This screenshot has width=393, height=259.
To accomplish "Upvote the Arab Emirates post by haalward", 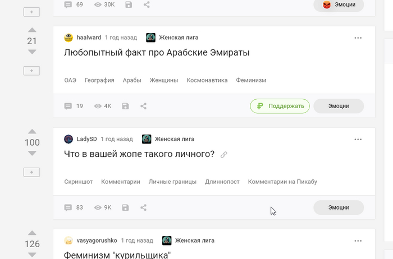I will [x=32, y=30].
